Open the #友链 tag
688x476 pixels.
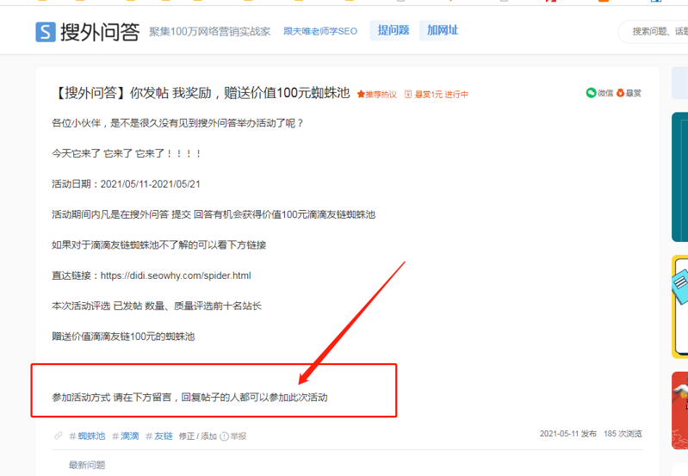(159, 436)
